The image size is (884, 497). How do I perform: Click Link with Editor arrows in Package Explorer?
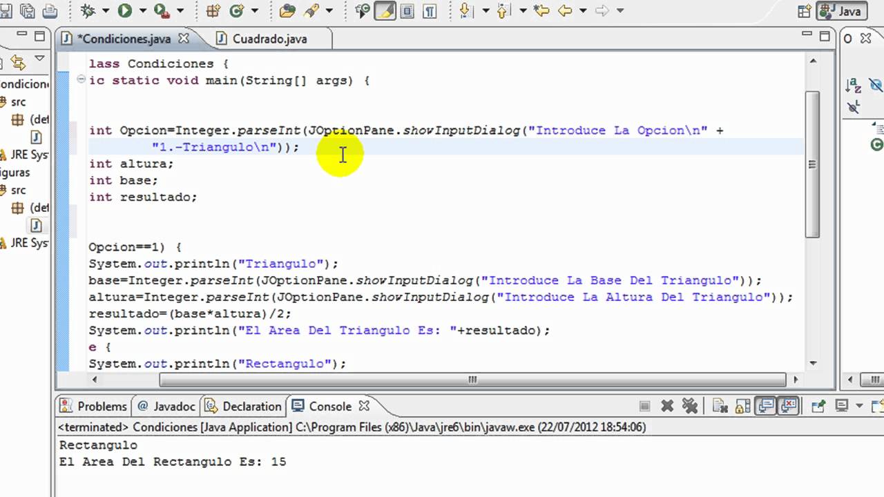pyautogui.click(x=18, y=62)
